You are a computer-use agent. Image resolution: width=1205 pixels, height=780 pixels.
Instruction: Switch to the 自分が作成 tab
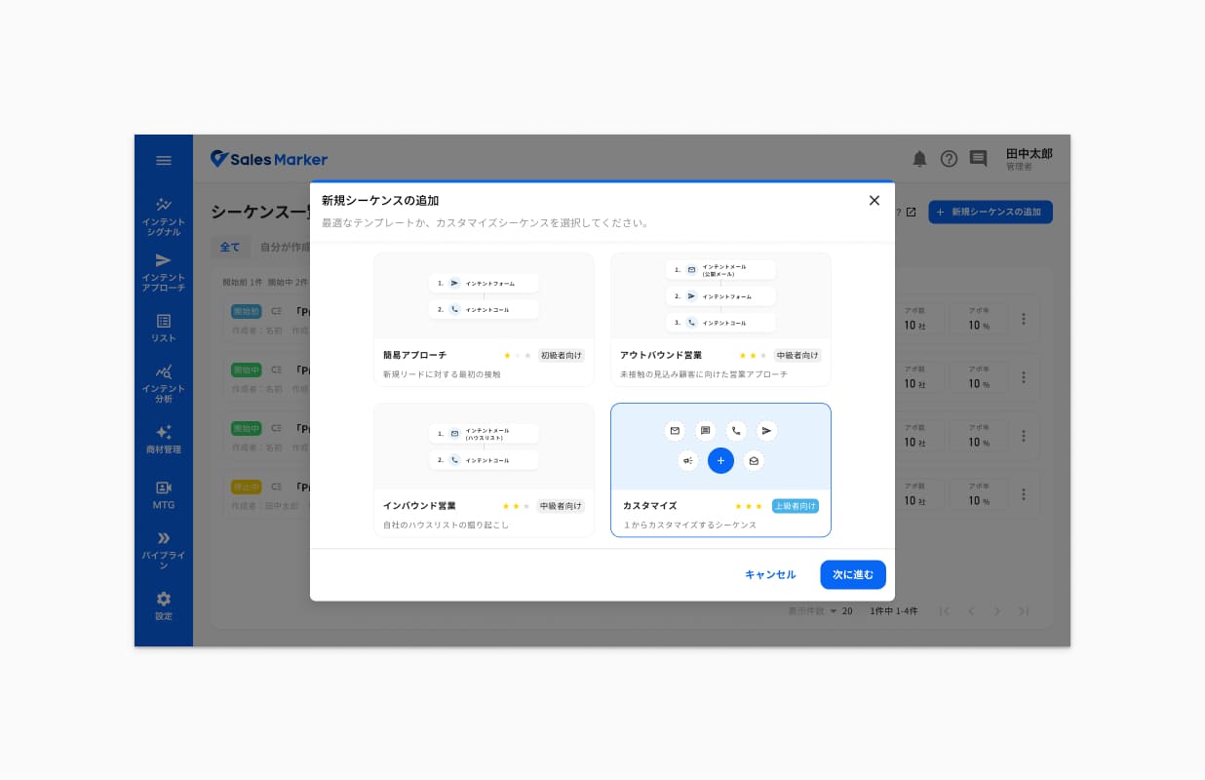[285, 248]
